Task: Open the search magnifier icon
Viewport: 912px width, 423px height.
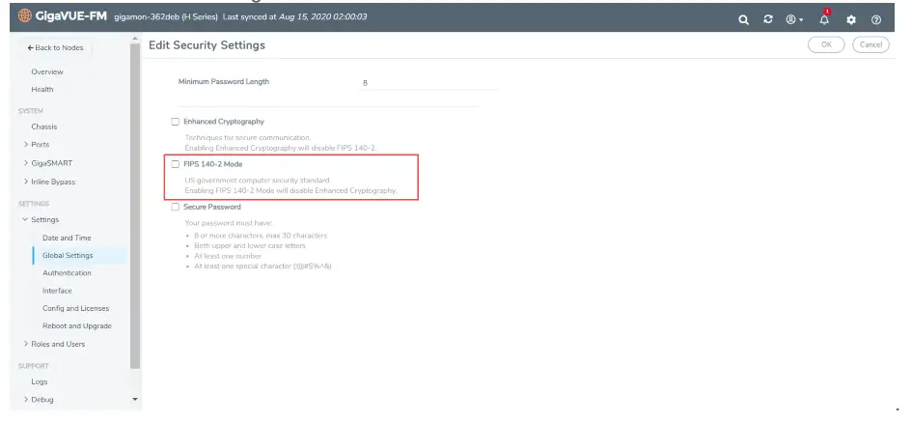Action: click(x=743, y=19)
